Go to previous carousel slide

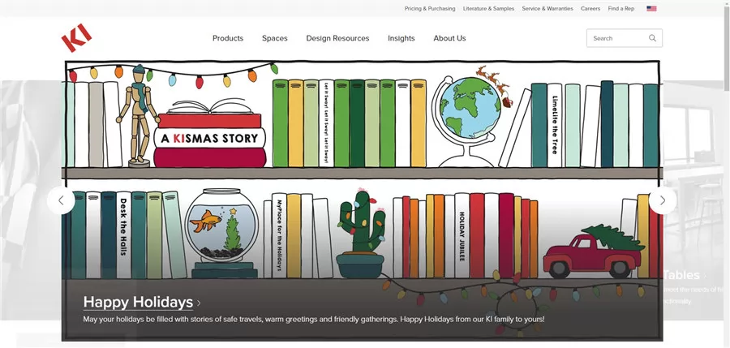click(61, 201)
